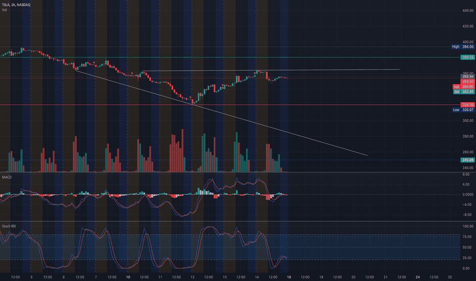Click the Stoch RSI axis value 0.00
The width and height of the screenshot is (476, 281).
[x=466, y=269]
